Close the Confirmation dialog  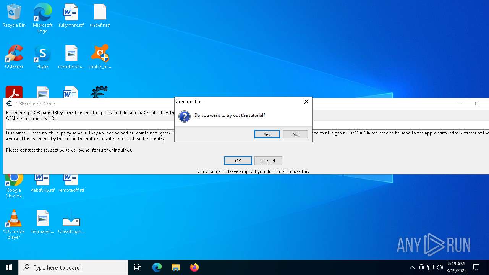[x=306, y=102]
